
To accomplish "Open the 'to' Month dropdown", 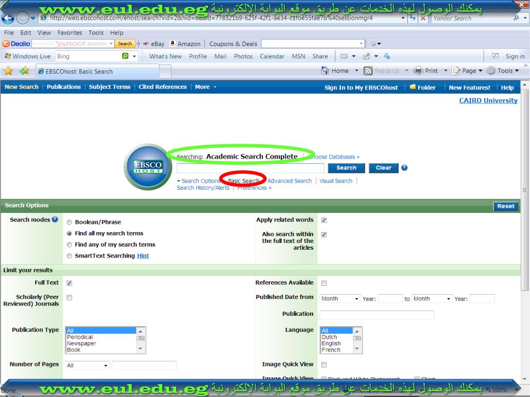I will 432,299.
